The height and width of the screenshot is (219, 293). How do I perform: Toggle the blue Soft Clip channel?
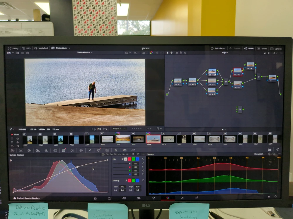137,180
